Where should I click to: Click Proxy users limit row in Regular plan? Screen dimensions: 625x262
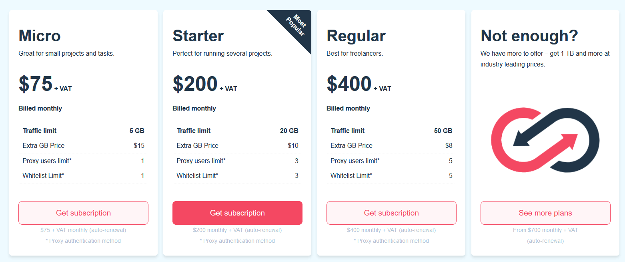391,161
